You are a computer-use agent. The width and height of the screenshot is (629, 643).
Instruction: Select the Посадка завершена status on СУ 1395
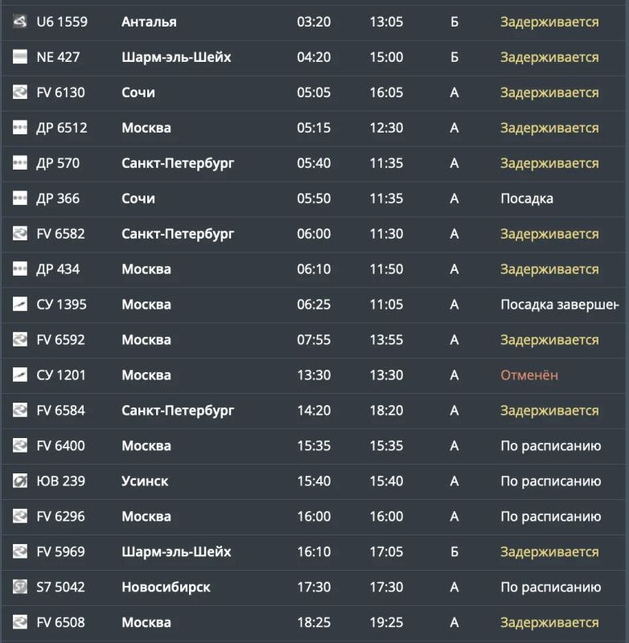coord(560,305)
